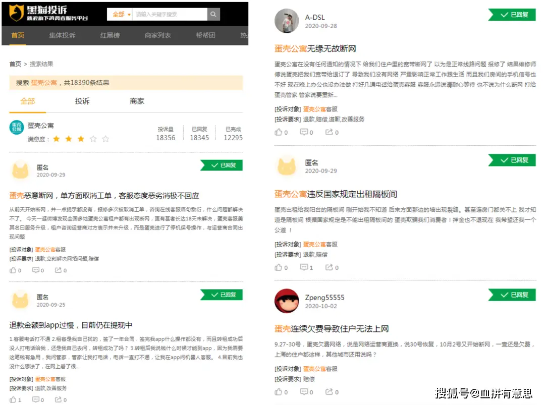This screenshot has height=405, width=545.
Task: Click the 2020-09-28 date text
Action: [x=321, y=26]
